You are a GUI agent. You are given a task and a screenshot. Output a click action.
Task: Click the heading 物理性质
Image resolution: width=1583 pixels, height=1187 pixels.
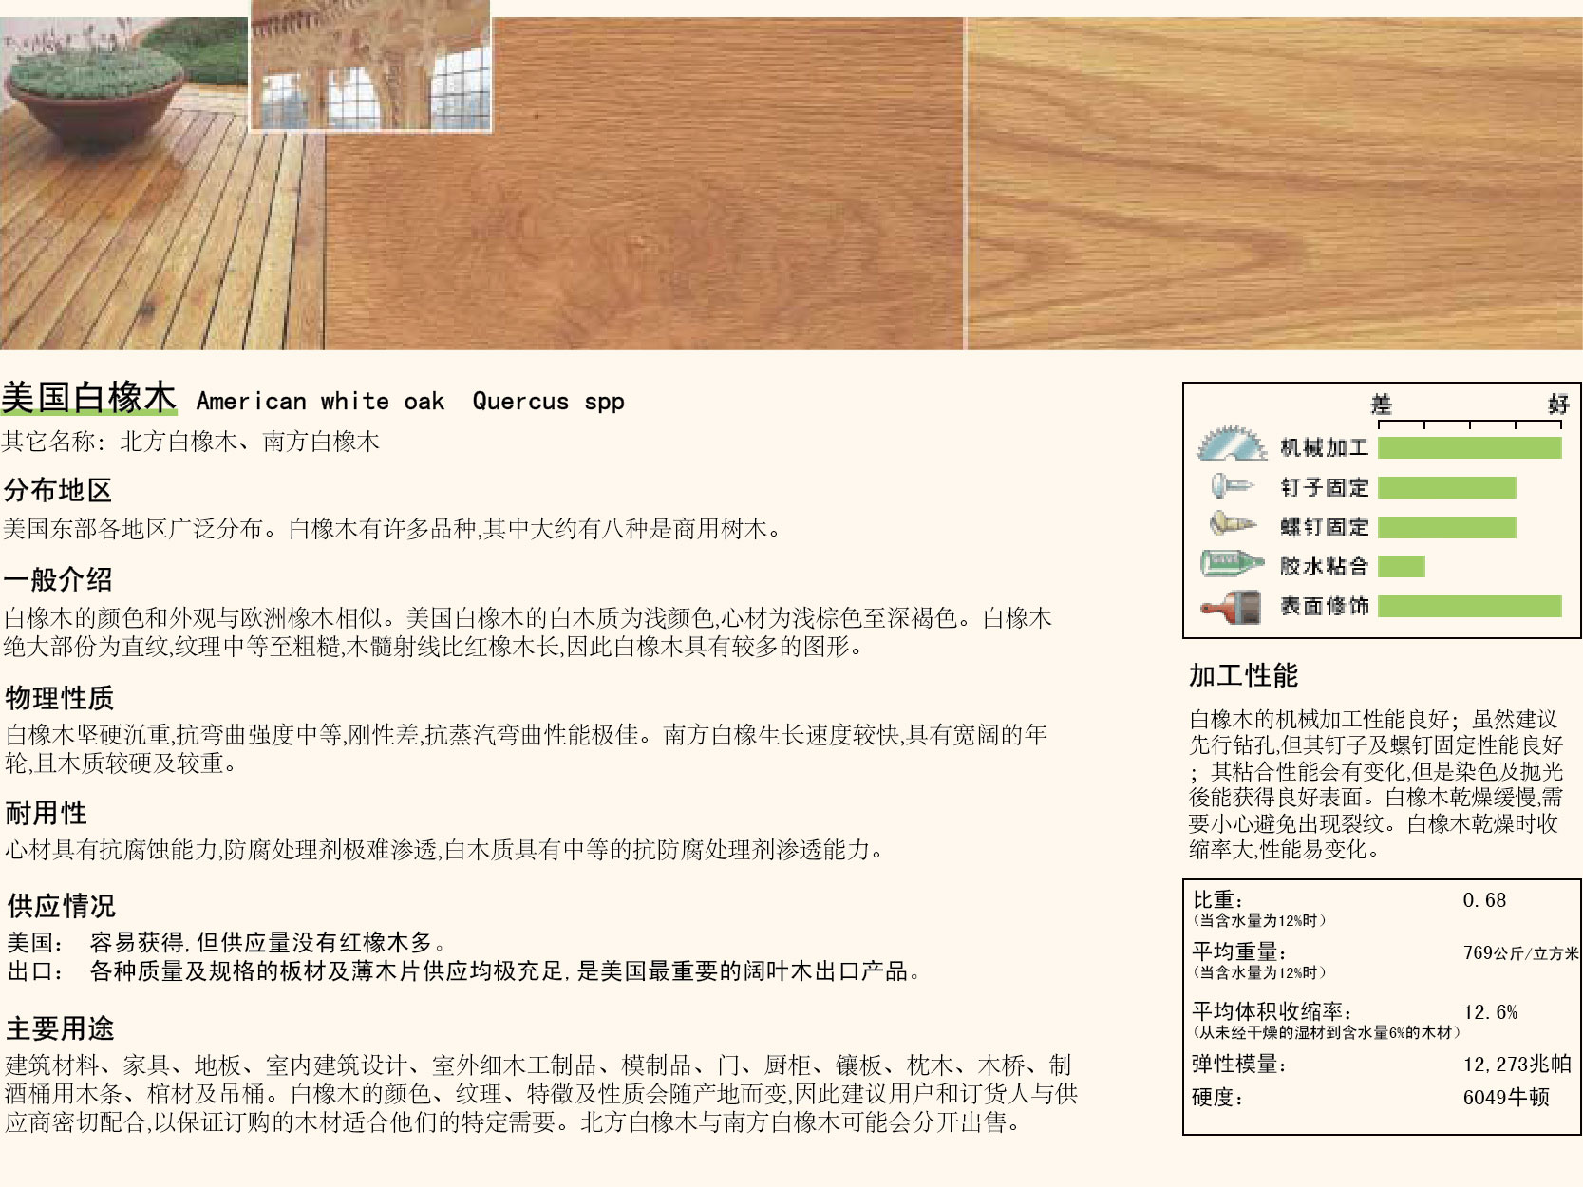coord(60,698)
